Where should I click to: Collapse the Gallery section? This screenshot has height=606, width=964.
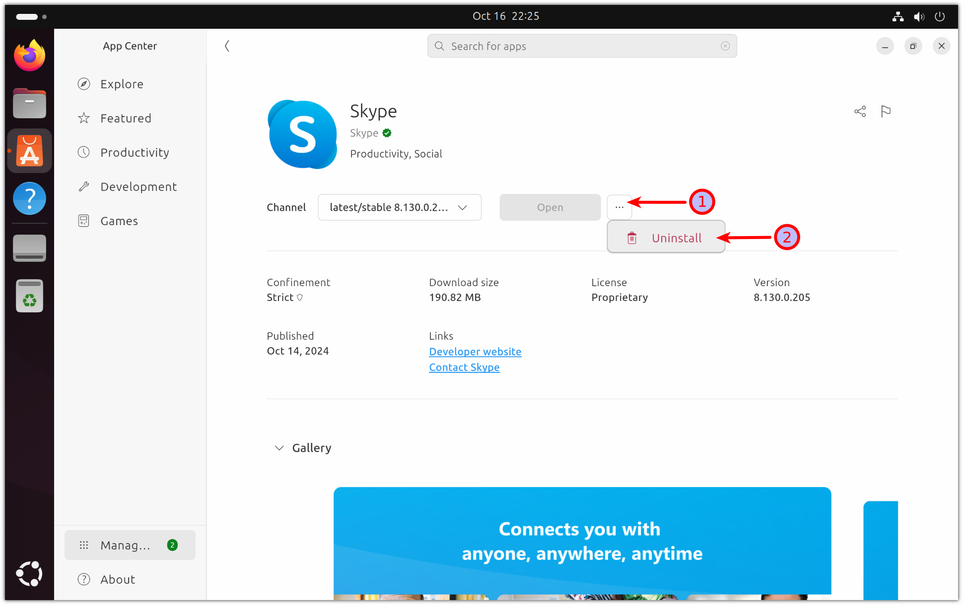tap(279, 448)
